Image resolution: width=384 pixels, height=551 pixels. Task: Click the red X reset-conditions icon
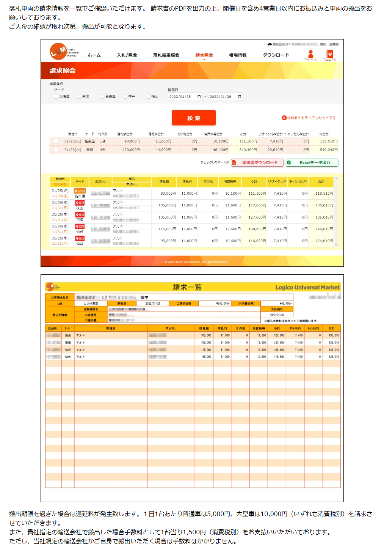click(284, 118)
